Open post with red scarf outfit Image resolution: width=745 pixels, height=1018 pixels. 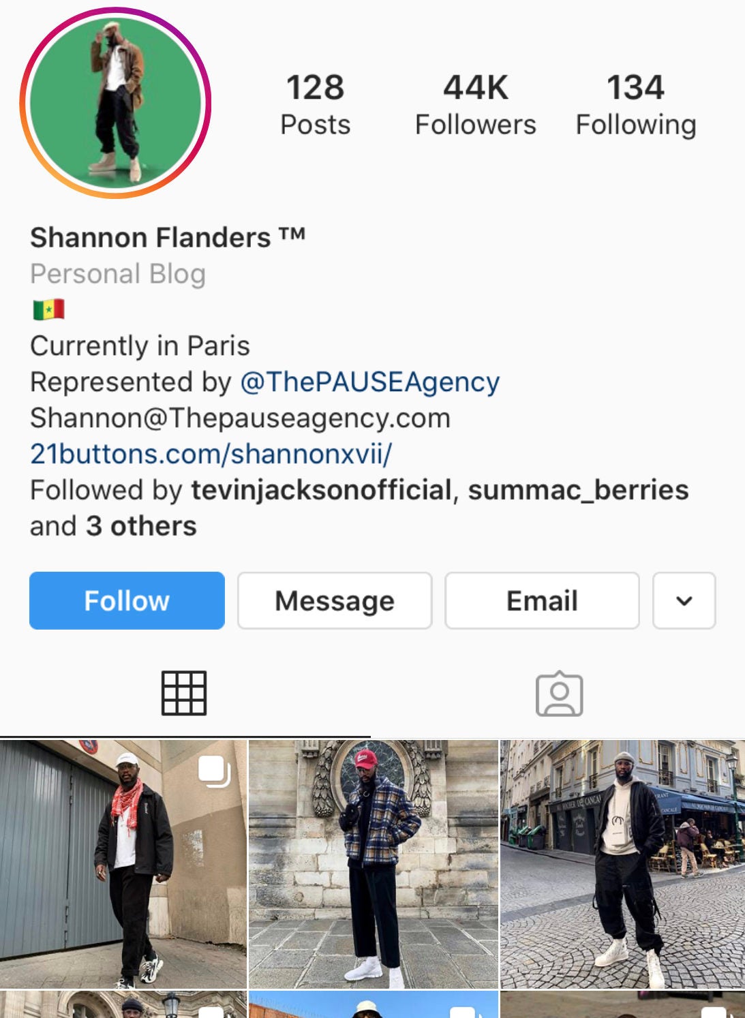123,864
